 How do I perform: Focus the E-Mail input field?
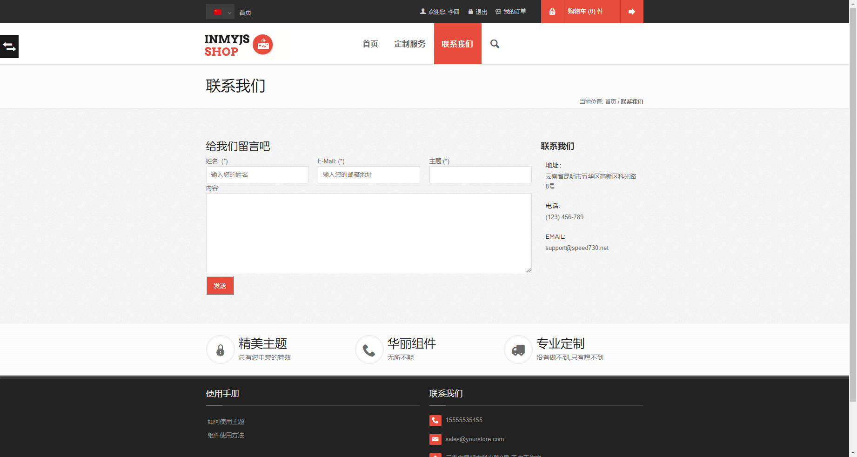tap(369, 175)
